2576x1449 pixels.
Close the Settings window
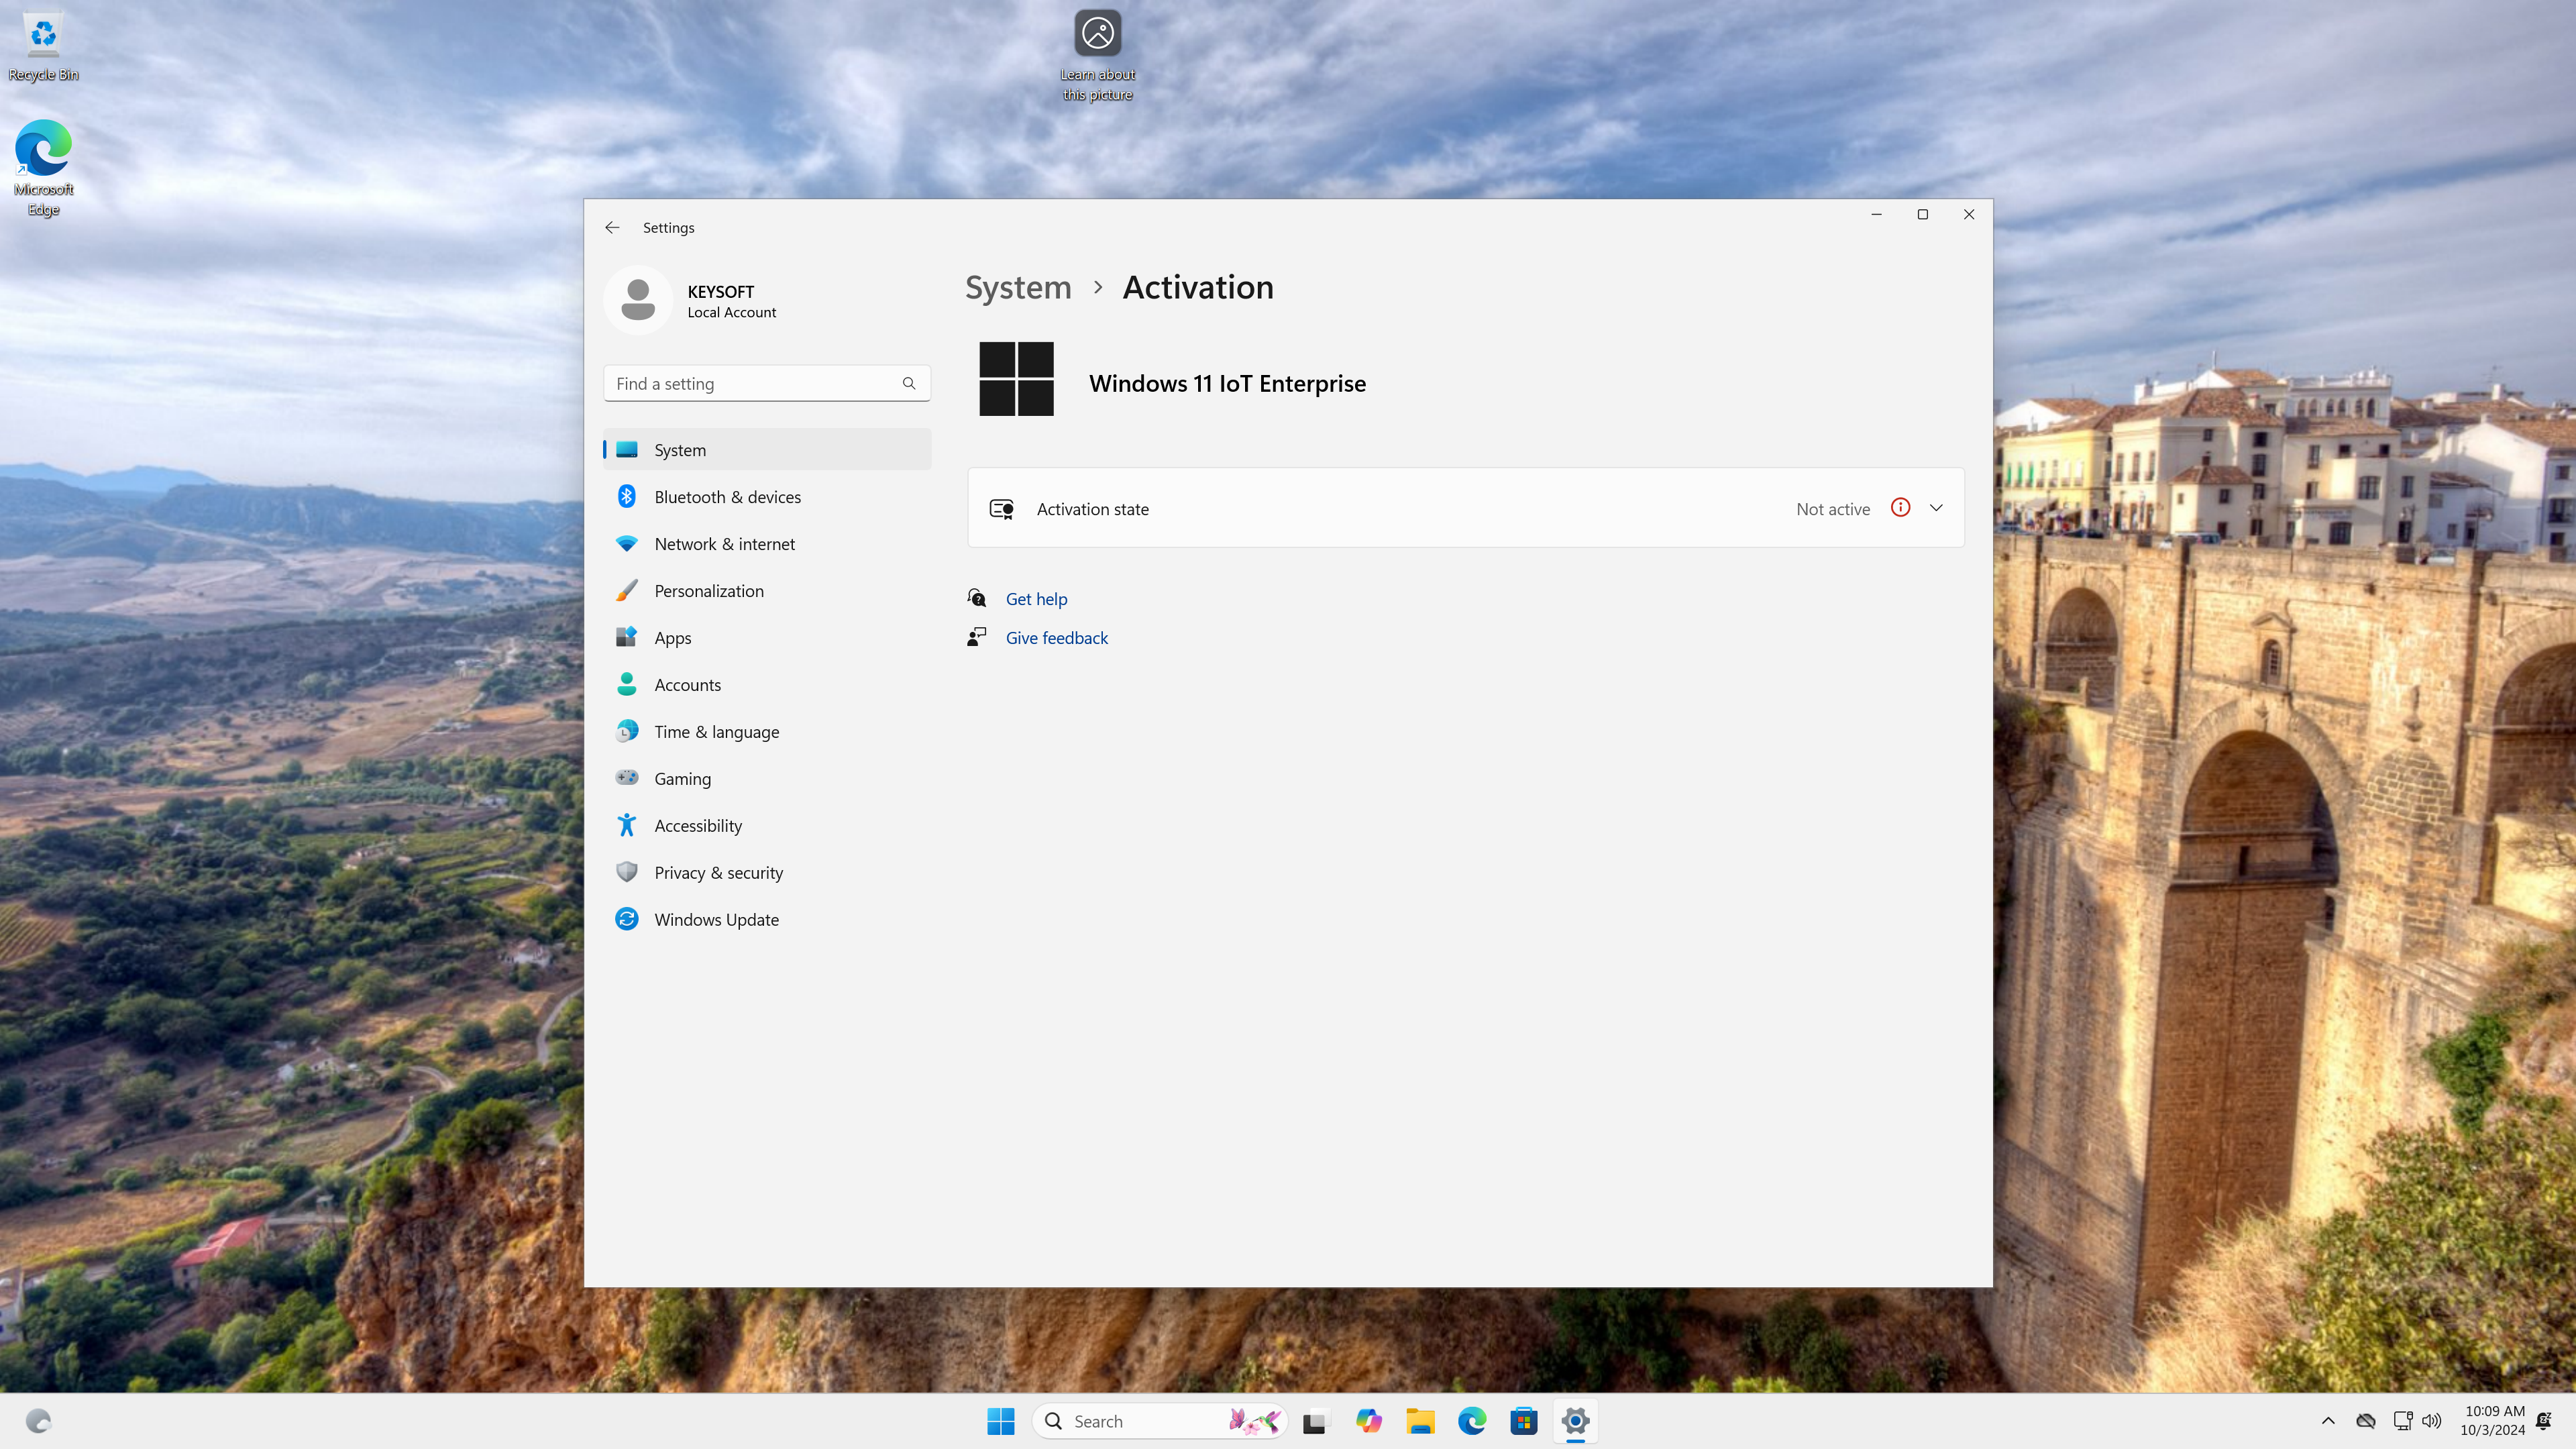(x=1968, y=214)
